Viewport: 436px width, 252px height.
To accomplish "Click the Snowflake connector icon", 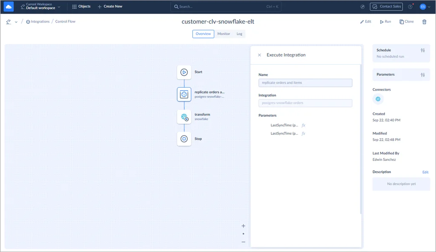I will coord(378,99).
